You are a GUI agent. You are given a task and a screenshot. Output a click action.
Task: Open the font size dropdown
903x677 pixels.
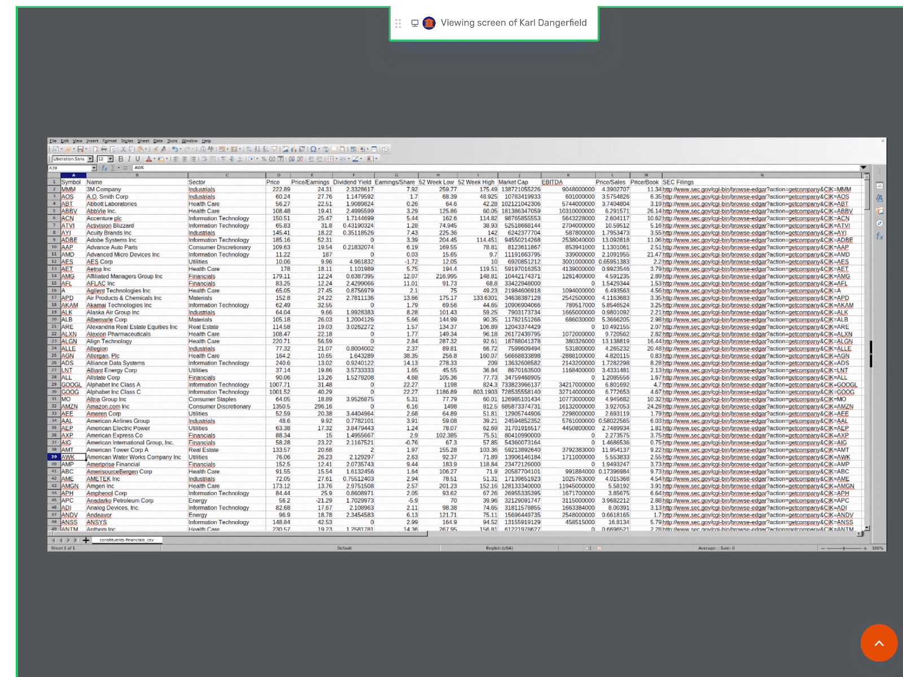click(x=110, y=159)
